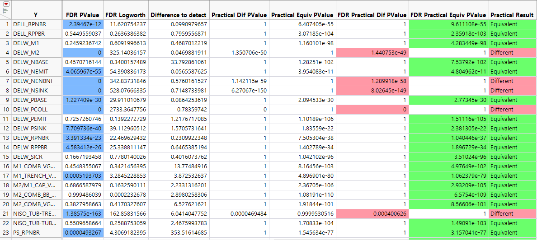Select the Difference to detect column header
537x240 pixels.
[x=178, y=15]
